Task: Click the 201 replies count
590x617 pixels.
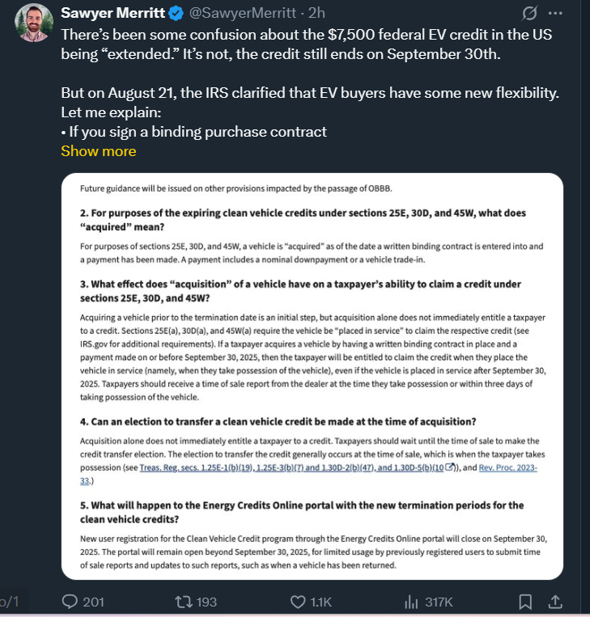Action: pos(93,602)
